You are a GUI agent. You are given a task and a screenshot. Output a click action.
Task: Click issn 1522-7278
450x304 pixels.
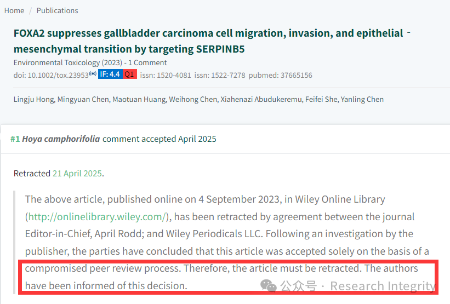(220, 75)
